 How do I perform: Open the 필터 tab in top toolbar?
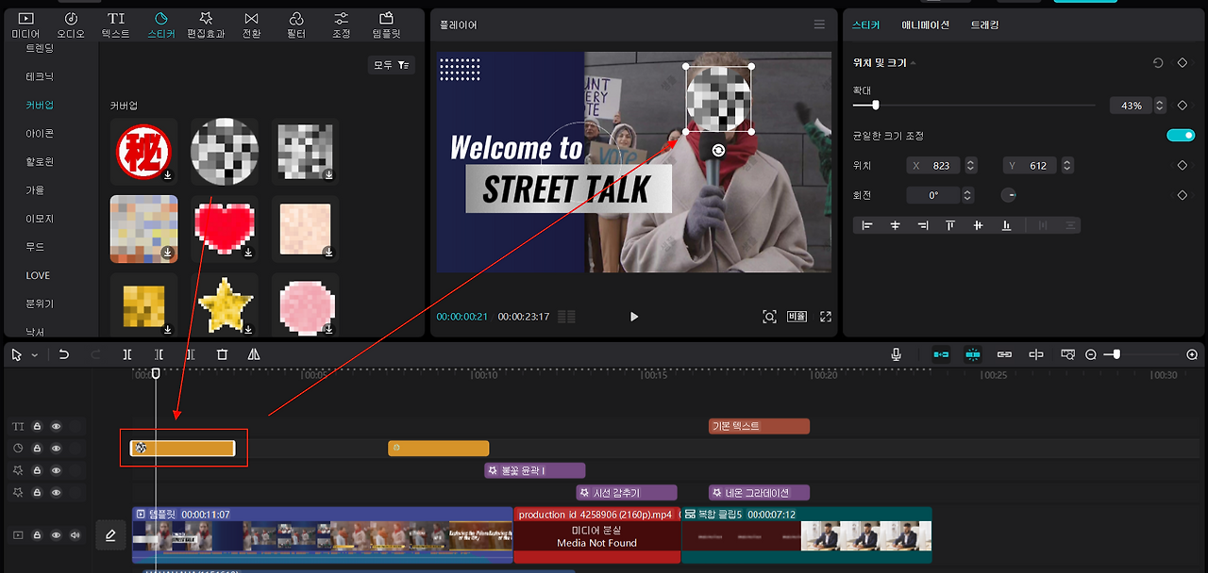(296, 25)
